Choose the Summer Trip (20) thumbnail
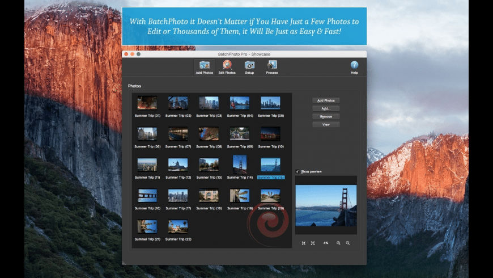This screenshot has width=493, height=278. [270, 196]
